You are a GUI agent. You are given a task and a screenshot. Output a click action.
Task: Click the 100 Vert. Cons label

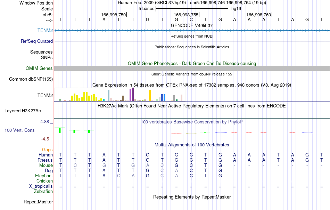coord(19,130)
